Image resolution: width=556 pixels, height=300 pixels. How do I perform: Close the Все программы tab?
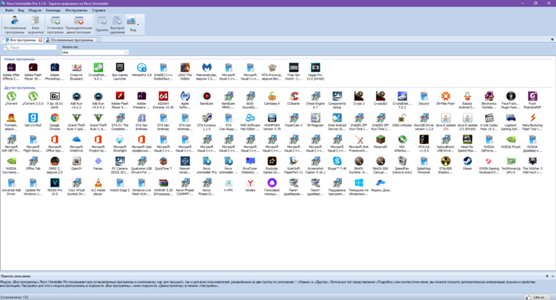tap(40, 40)
